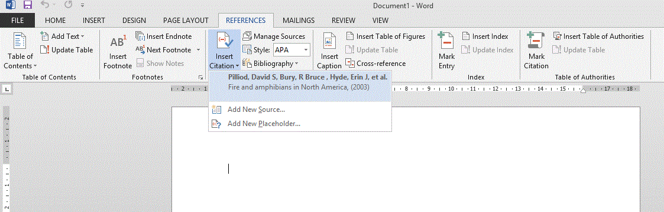Expand the Add Text dropdown
The image size is (664, 212).
click(62, 37)
